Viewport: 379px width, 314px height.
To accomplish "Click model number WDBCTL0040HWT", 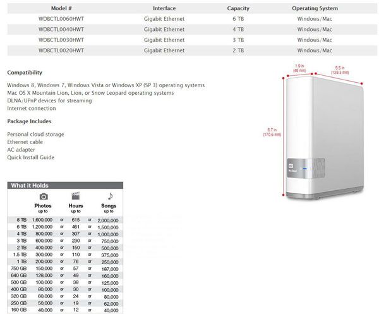I will pyautogui.click(x=61, y=30).
